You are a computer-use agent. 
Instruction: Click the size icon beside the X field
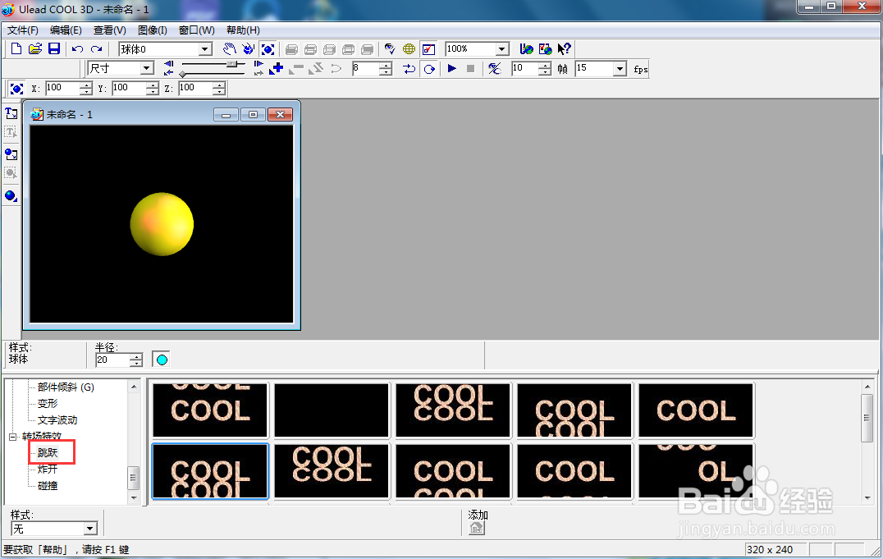(17, 89)
